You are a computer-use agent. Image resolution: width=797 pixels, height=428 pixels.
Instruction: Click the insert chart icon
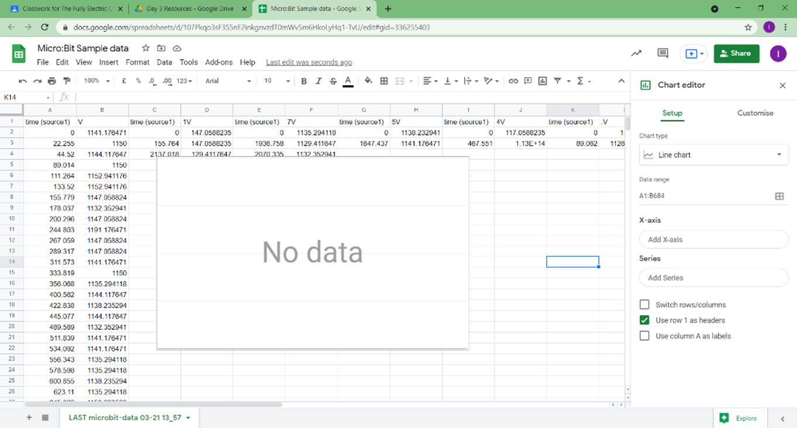(x=542, y=81)
